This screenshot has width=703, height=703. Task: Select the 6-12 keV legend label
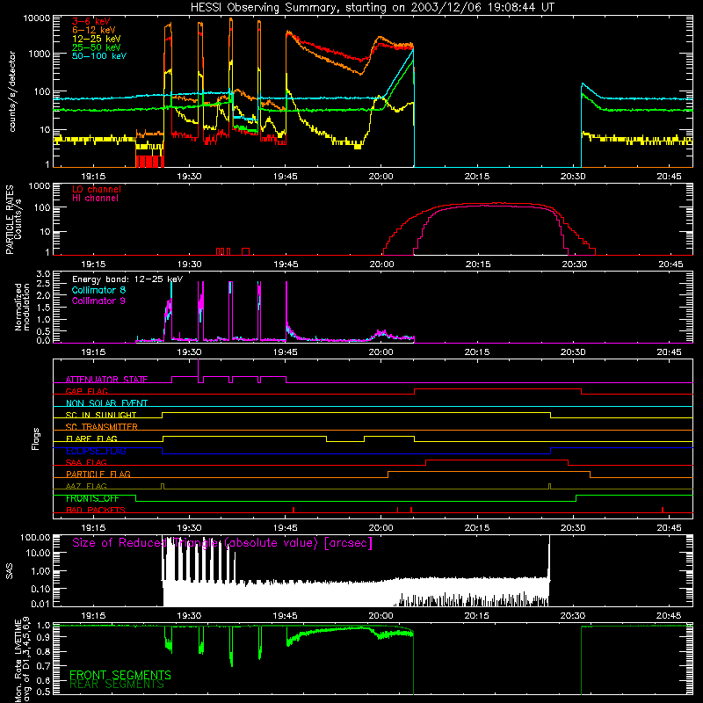[94, 30]
